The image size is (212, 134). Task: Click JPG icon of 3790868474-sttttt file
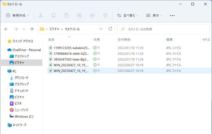(x=51, y=53)
